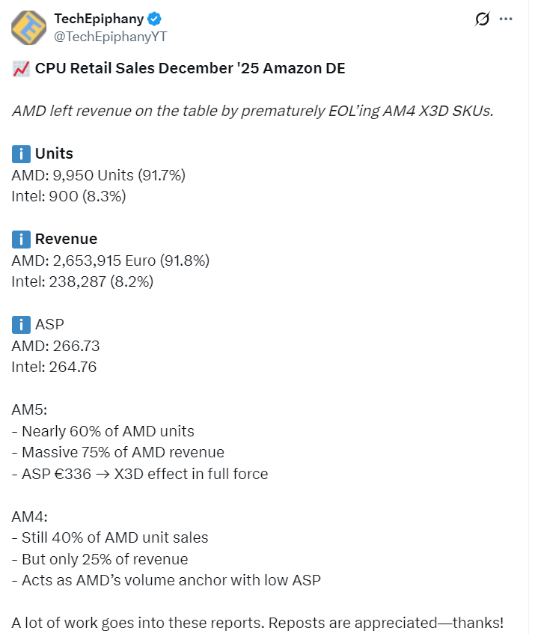Click the Grok icon on the post
The image size is (535, 634).
coord(483,19)
